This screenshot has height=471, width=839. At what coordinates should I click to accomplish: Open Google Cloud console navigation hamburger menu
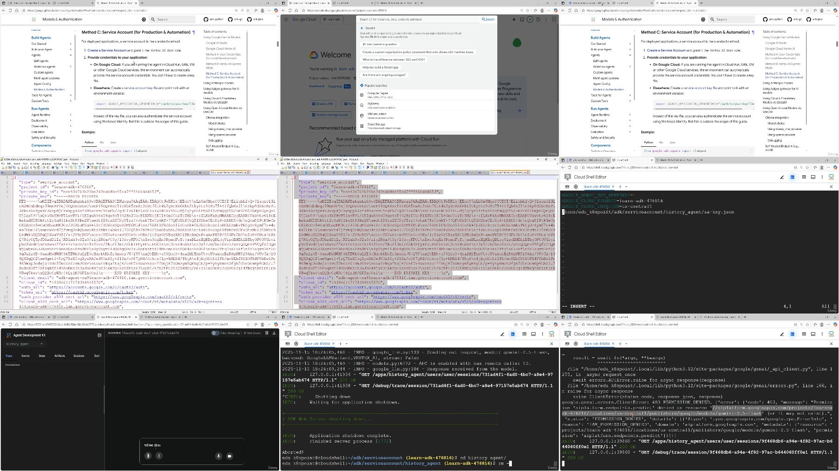(x=286, y=20)
